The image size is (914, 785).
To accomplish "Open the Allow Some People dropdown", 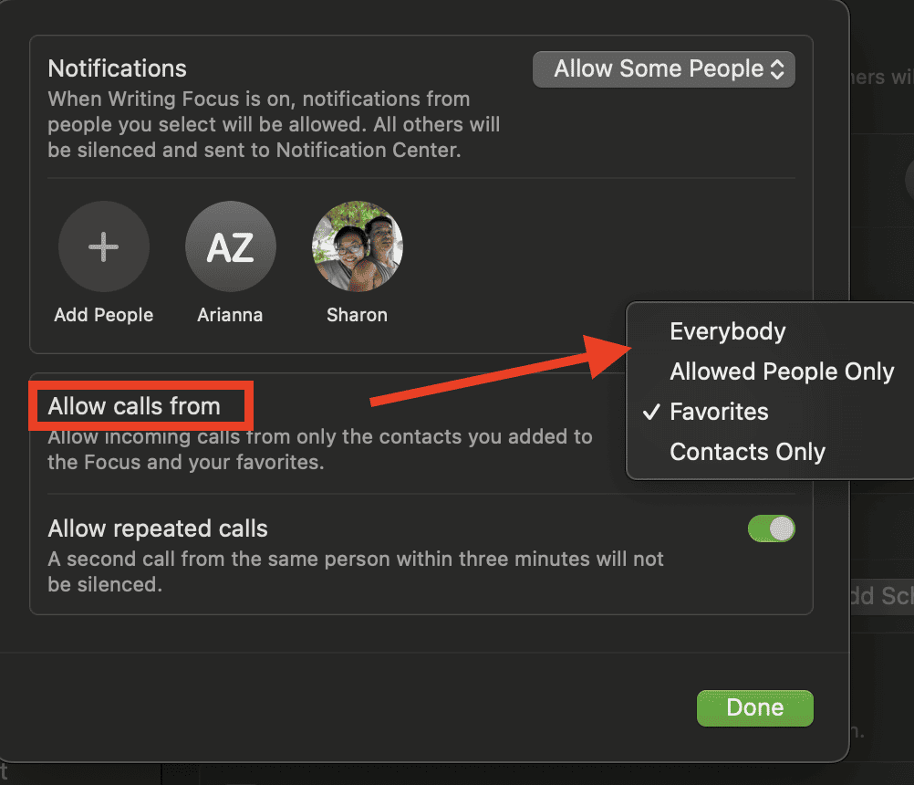I will point(663,69).
